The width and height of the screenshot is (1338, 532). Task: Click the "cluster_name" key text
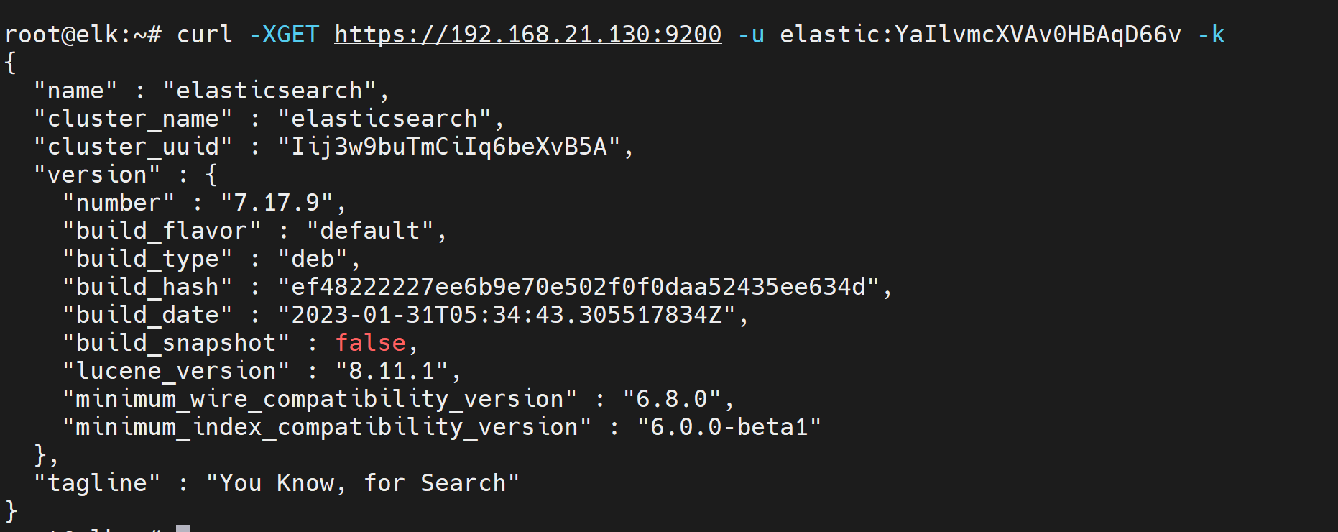pos(134,119)
